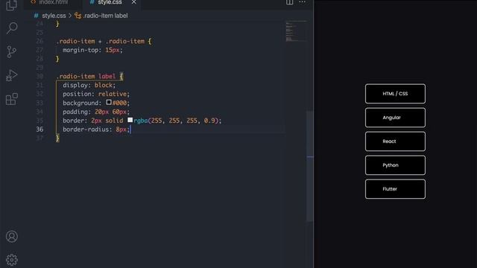Switch to the style.css tab
This screenshot has width=477, height=268.
110,2
